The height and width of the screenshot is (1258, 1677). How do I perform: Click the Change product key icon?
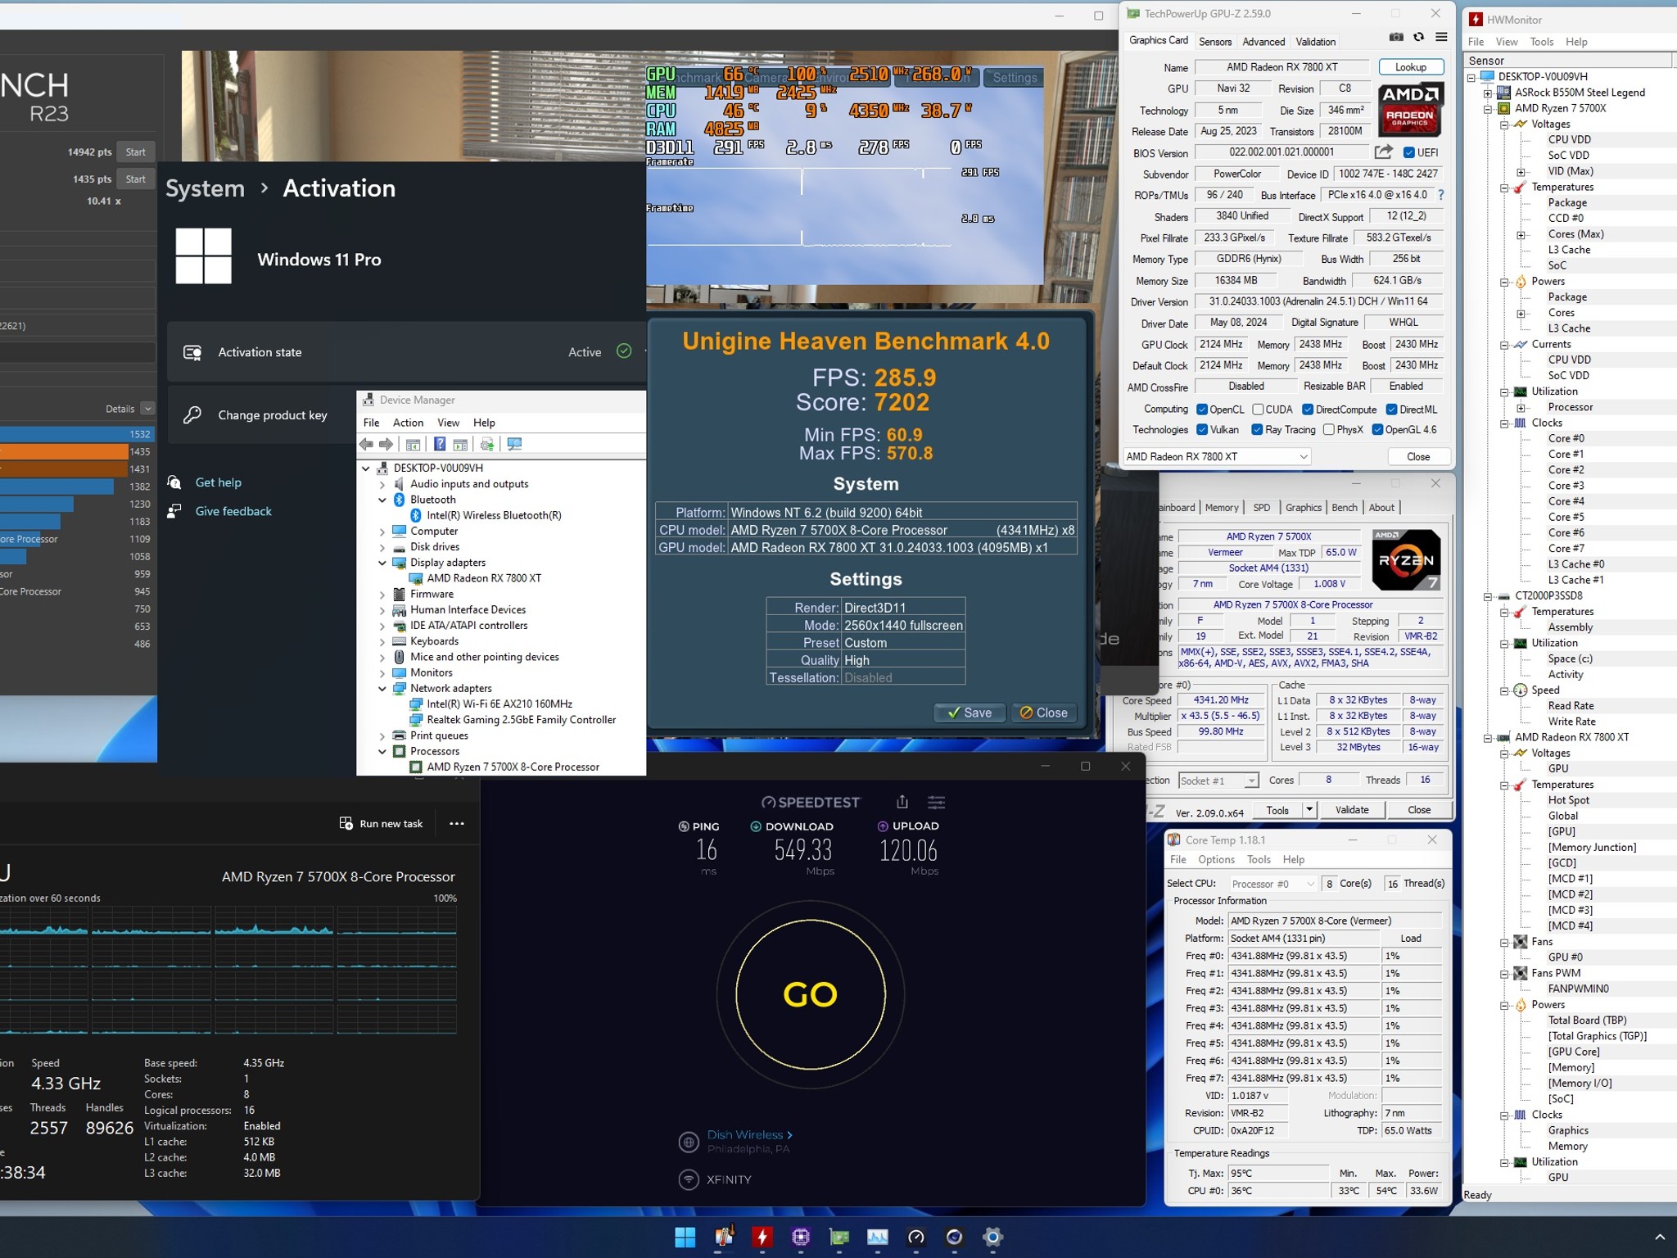(x=192, y=415)
